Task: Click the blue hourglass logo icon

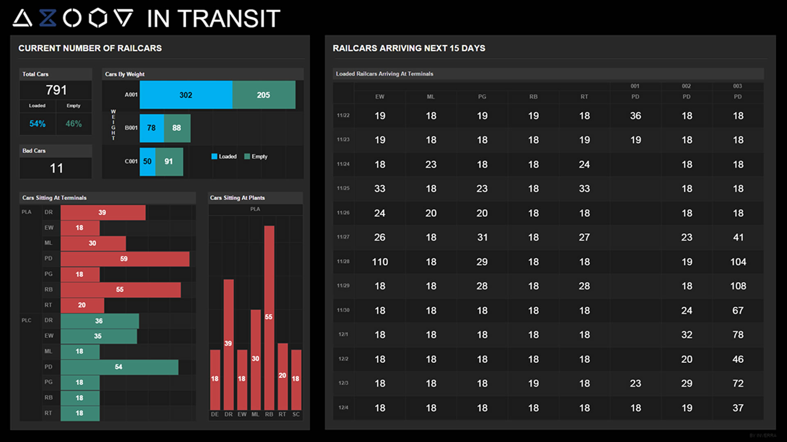Action: (48, 18)
